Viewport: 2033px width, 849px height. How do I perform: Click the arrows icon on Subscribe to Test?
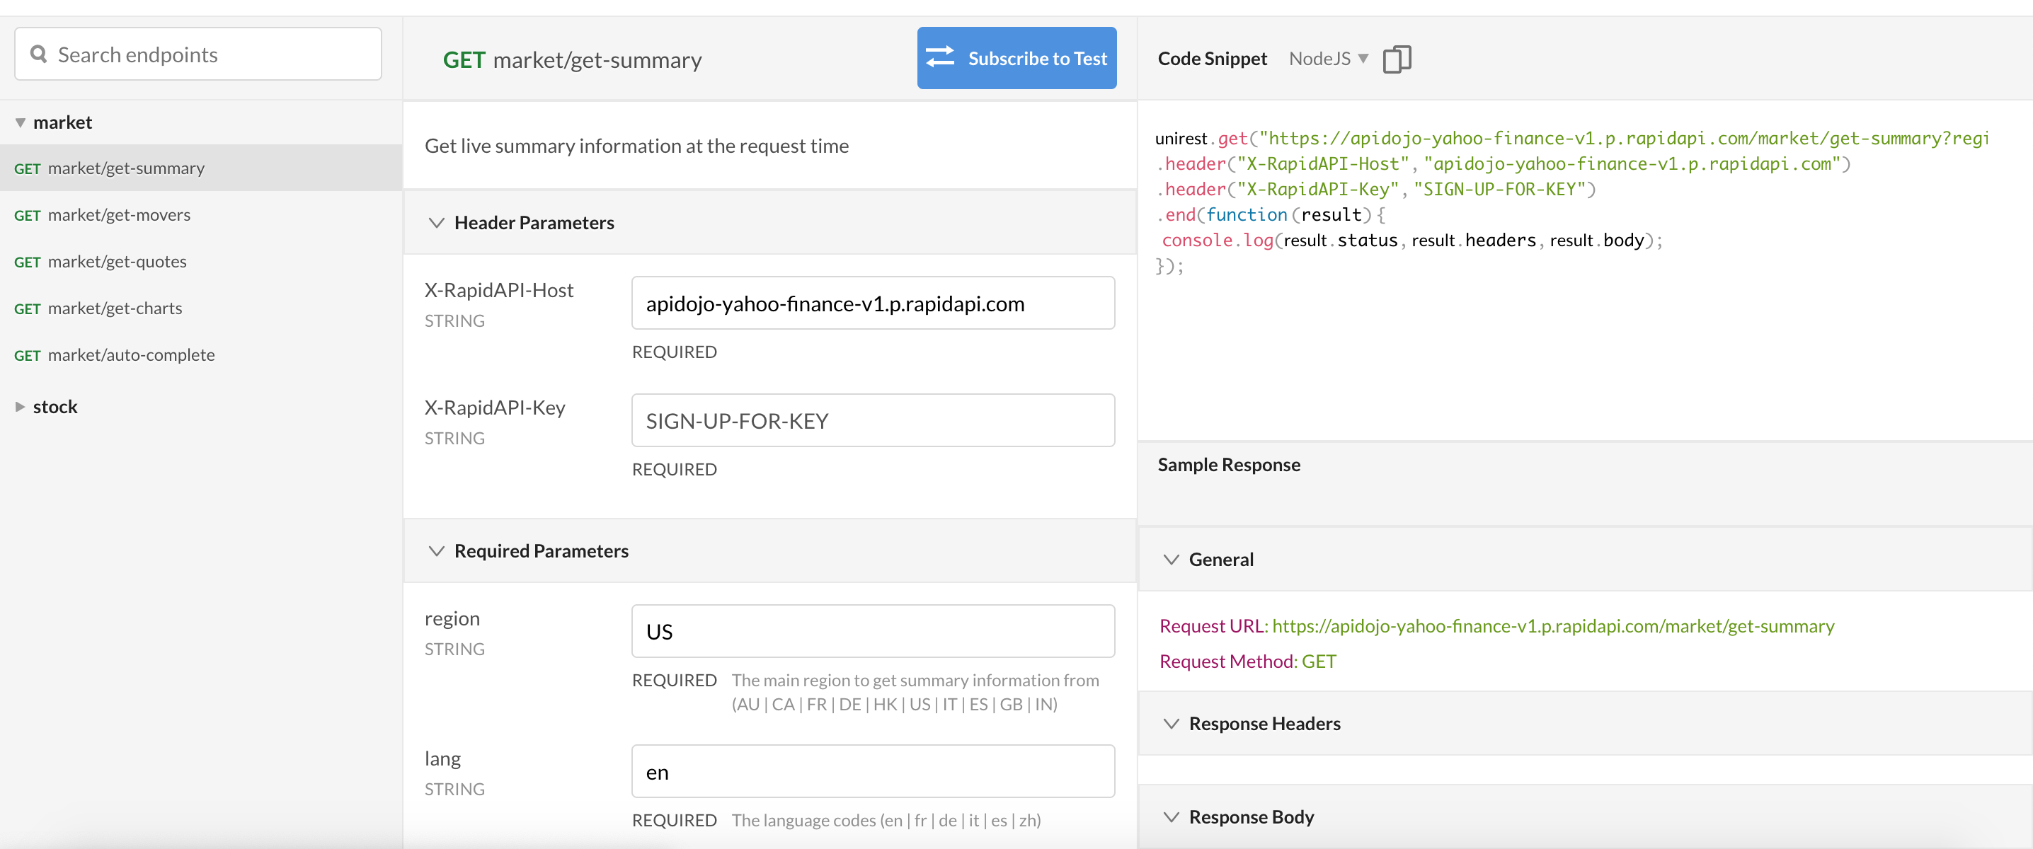tap(939, 57)
